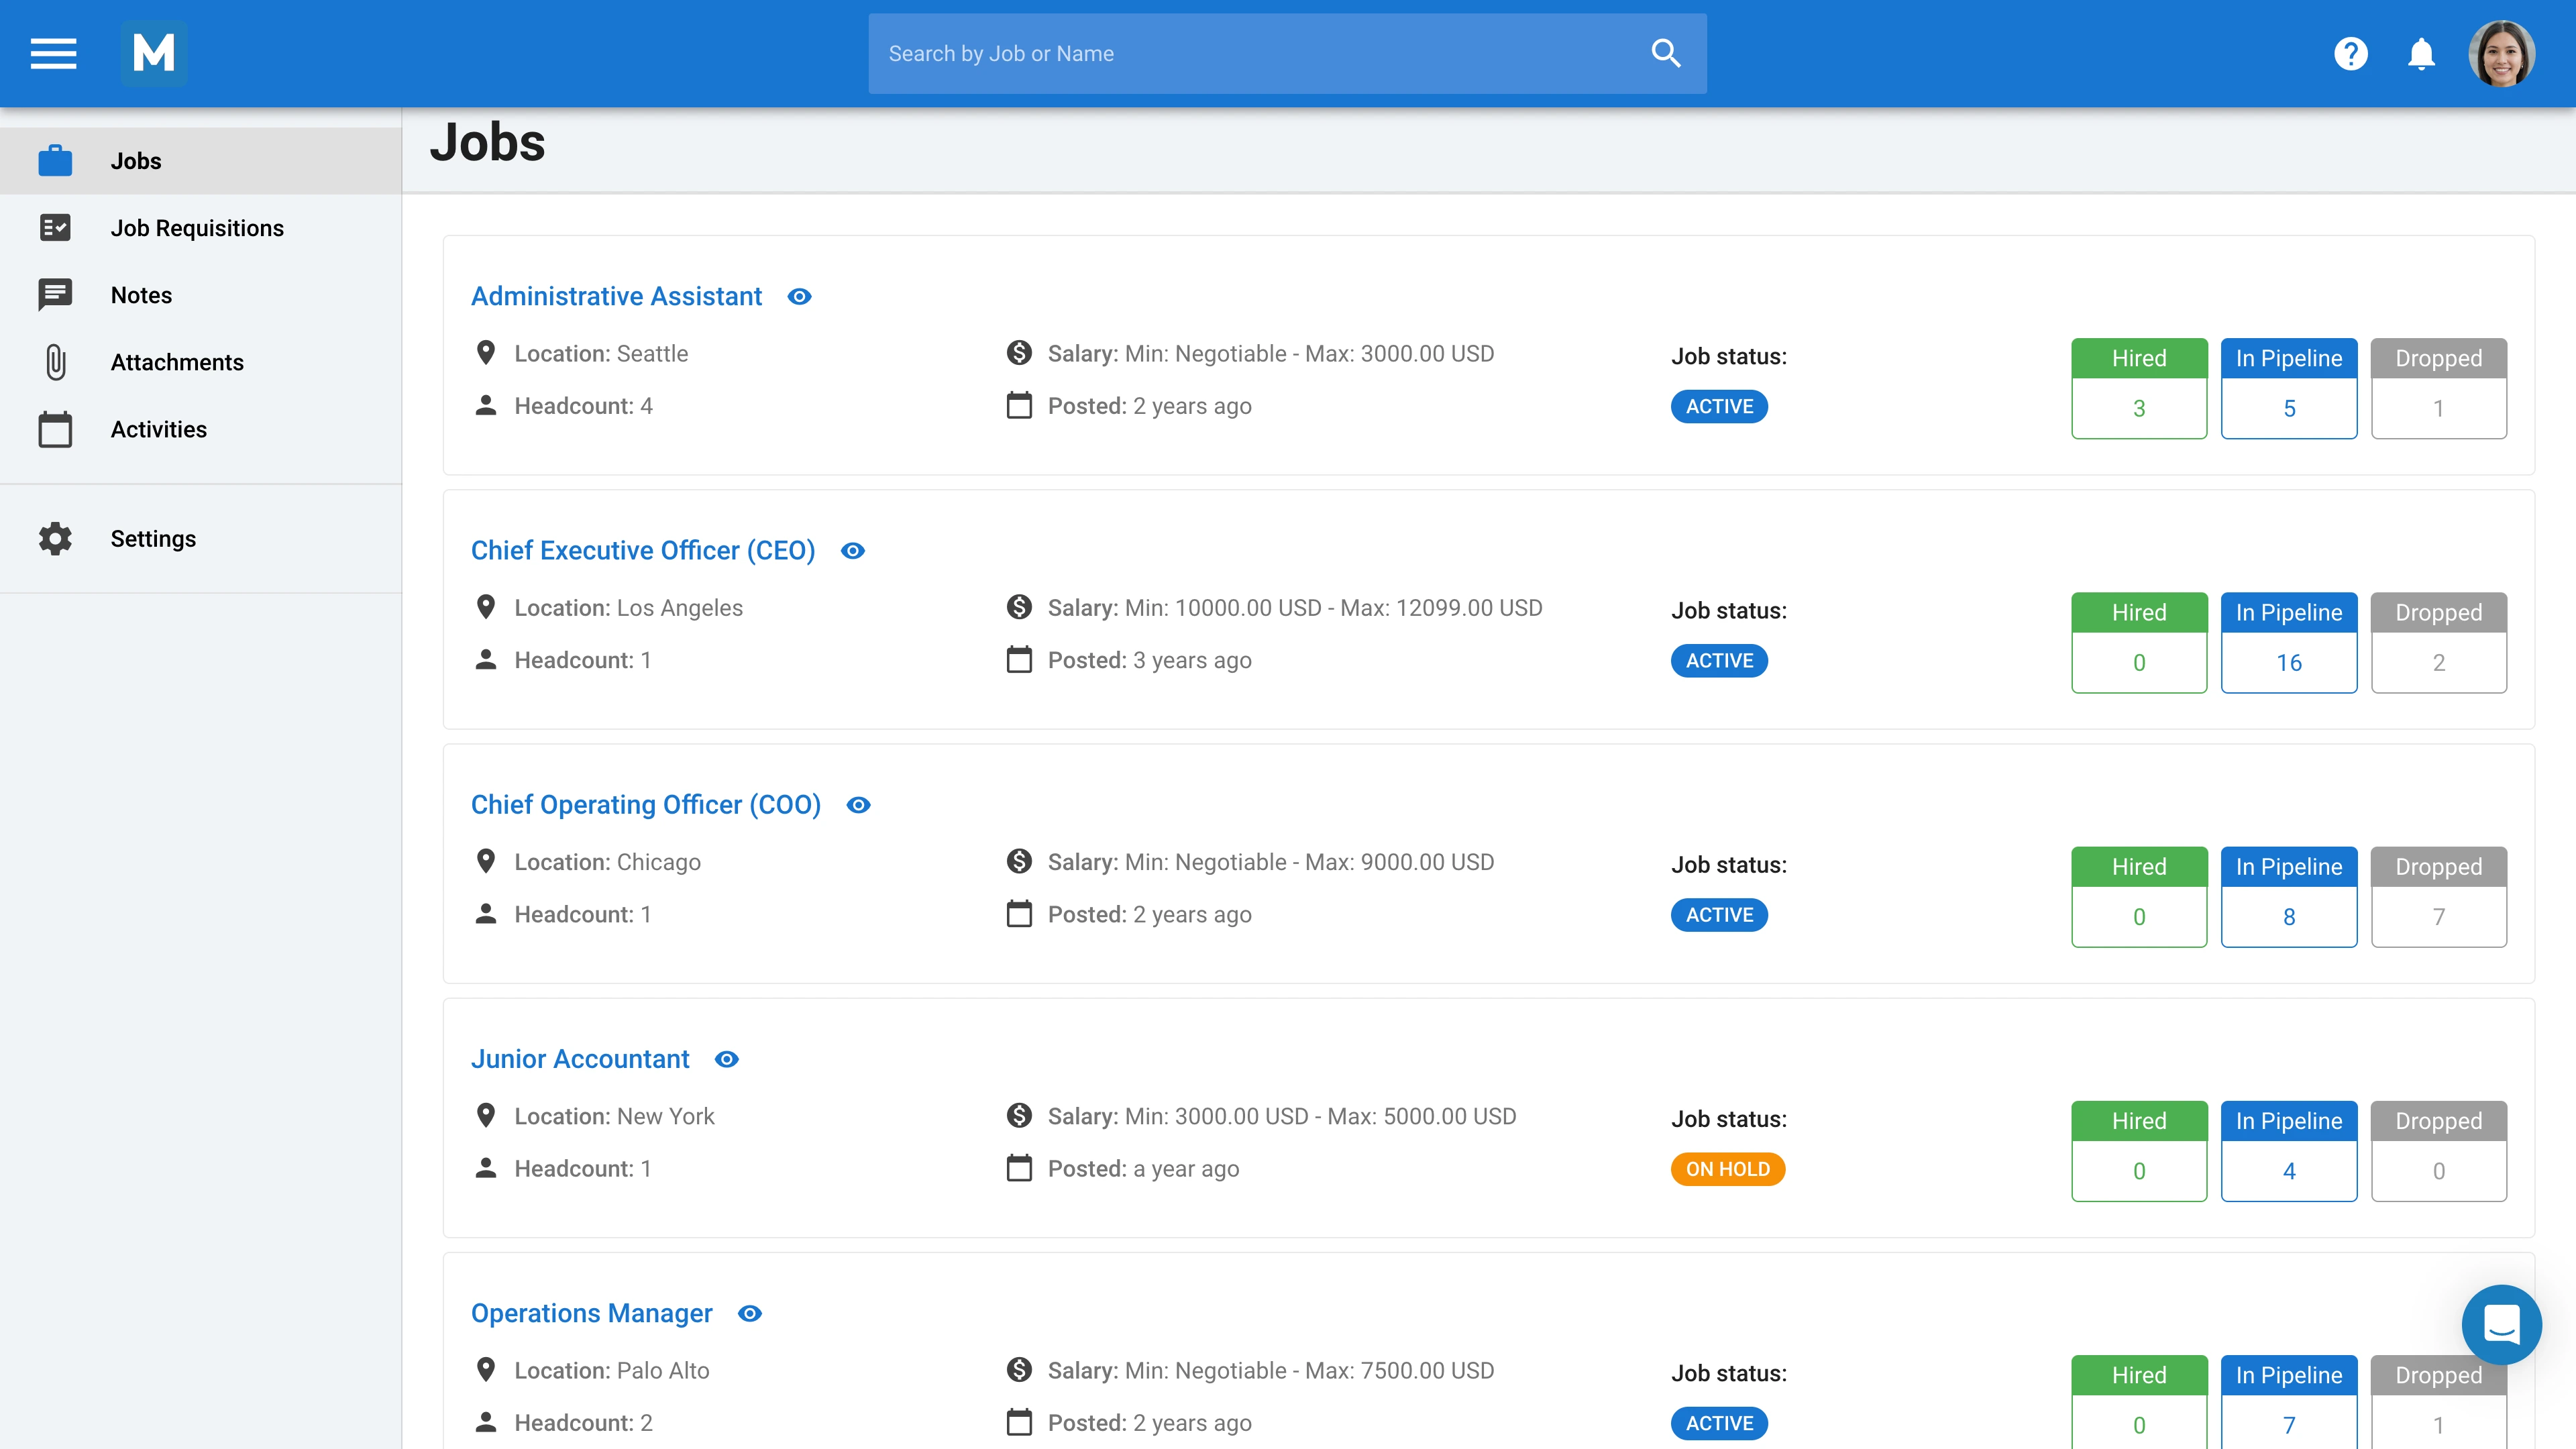Click the Settings gear icon
This screenshot has height=1449, width=2576.
click(55, 538)
